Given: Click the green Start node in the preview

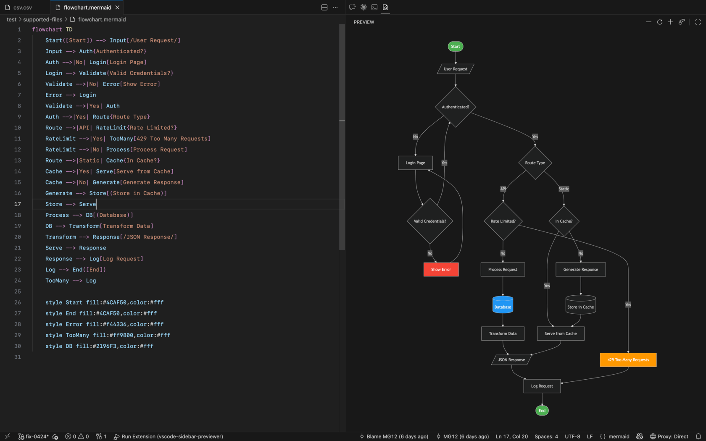Looking at the screenshot, I should click(456, 47).
